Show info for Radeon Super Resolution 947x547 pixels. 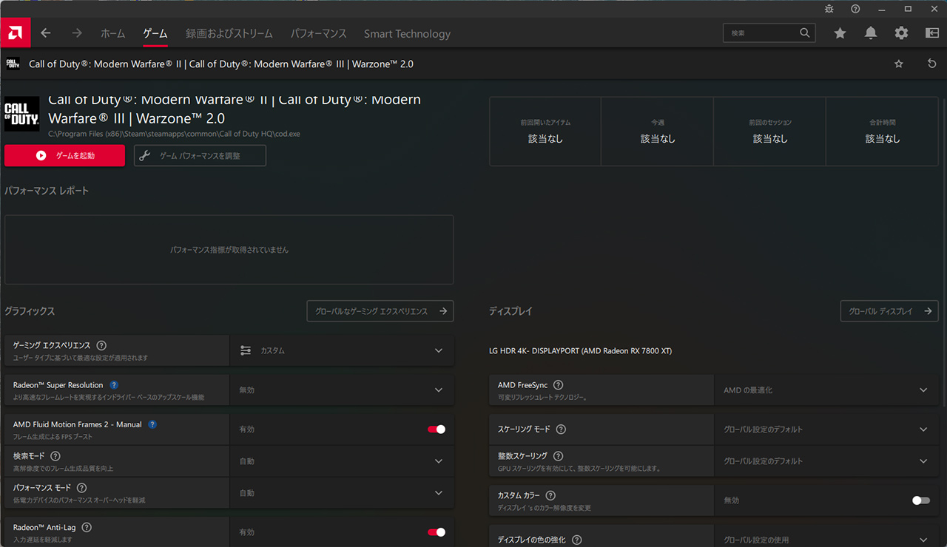point(114,385)
